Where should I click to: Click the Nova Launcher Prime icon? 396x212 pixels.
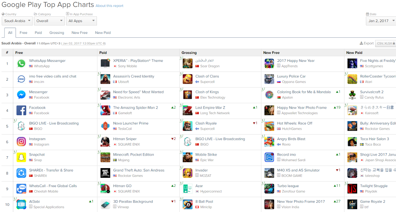coord(105,126)
